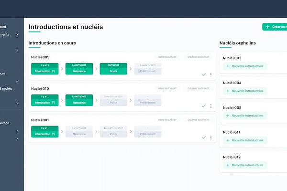Select the Introduction step of Nucléi 009

(45, 69)
